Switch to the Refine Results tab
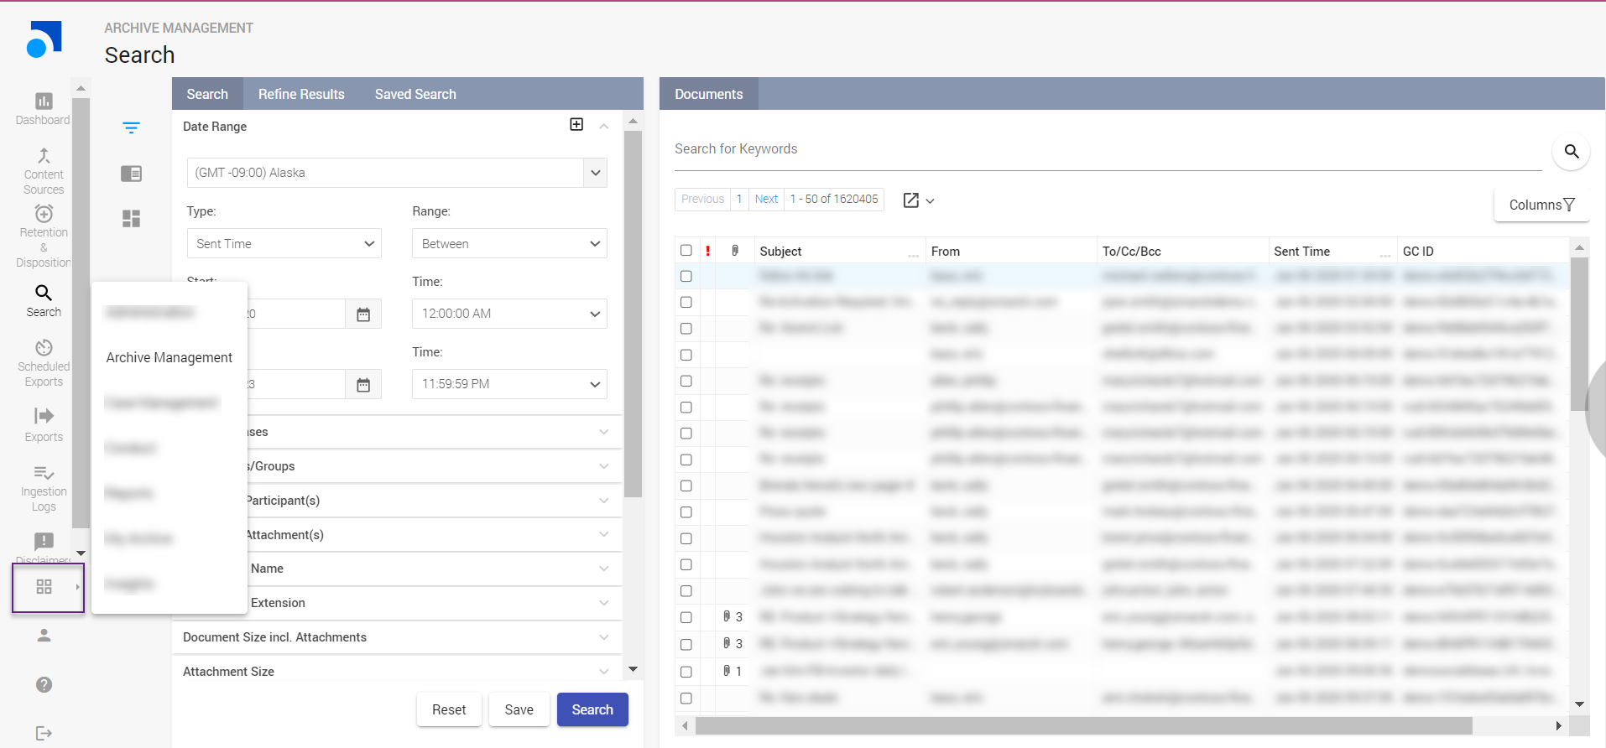This screenshot has width=1606, height=748. pyautogui.click(x=301, y=94)
